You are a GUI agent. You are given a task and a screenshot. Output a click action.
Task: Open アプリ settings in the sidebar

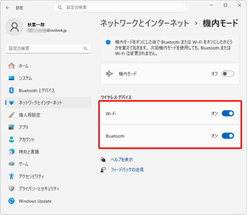click(48, 127)
